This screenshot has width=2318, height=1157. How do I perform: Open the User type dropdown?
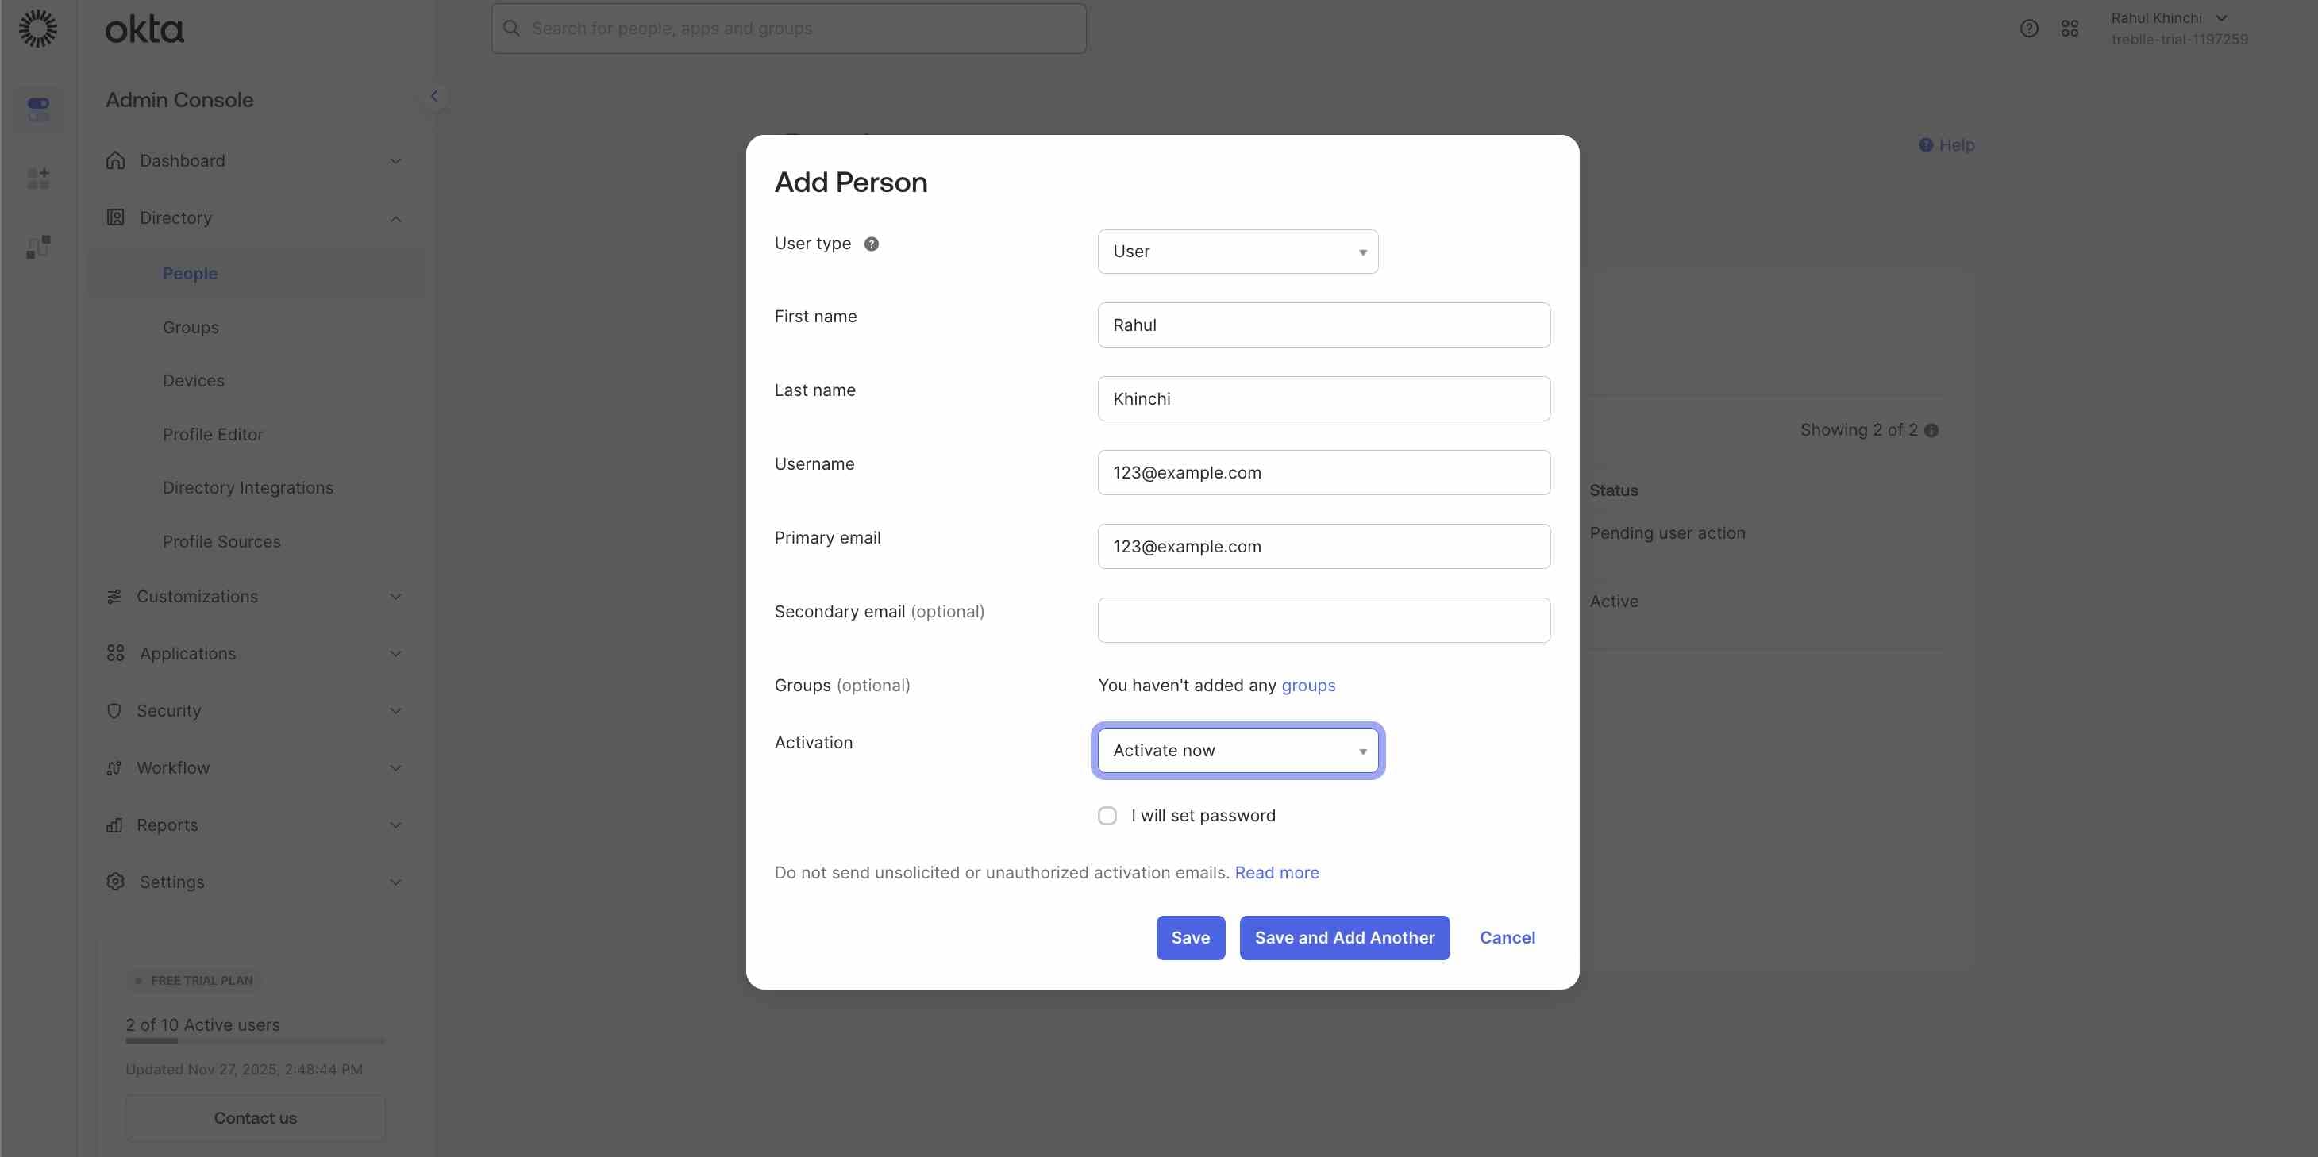coord(1238,252)
